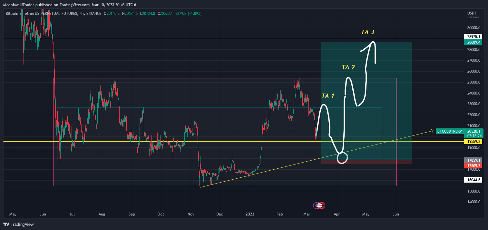Select the white hand-drawn circle near 17859.1

point(342,158)
